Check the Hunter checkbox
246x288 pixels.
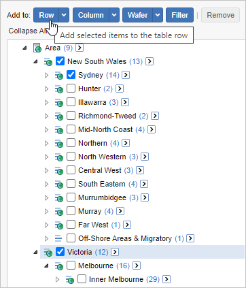coord(71,89)
